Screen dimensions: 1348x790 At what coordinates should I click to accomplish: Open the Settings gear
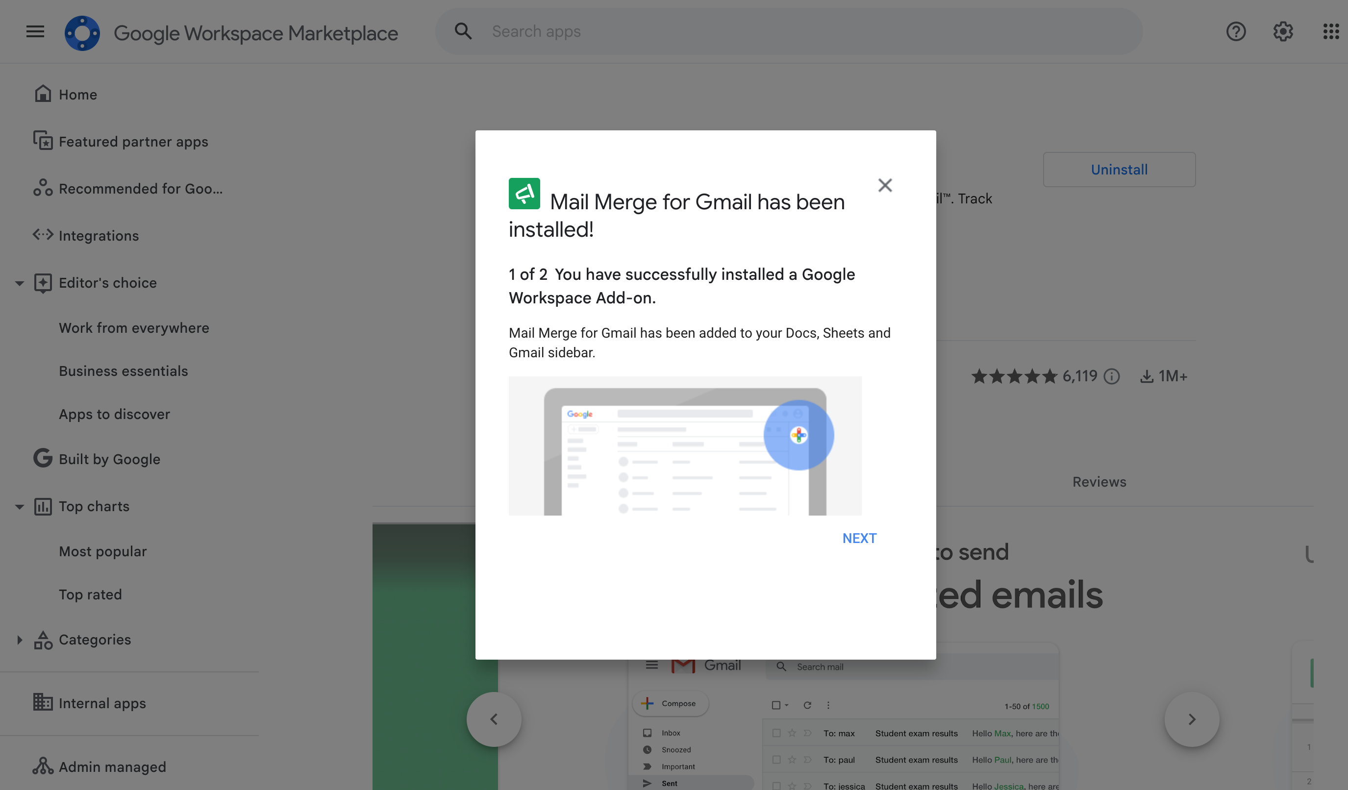click(1283, 31)
